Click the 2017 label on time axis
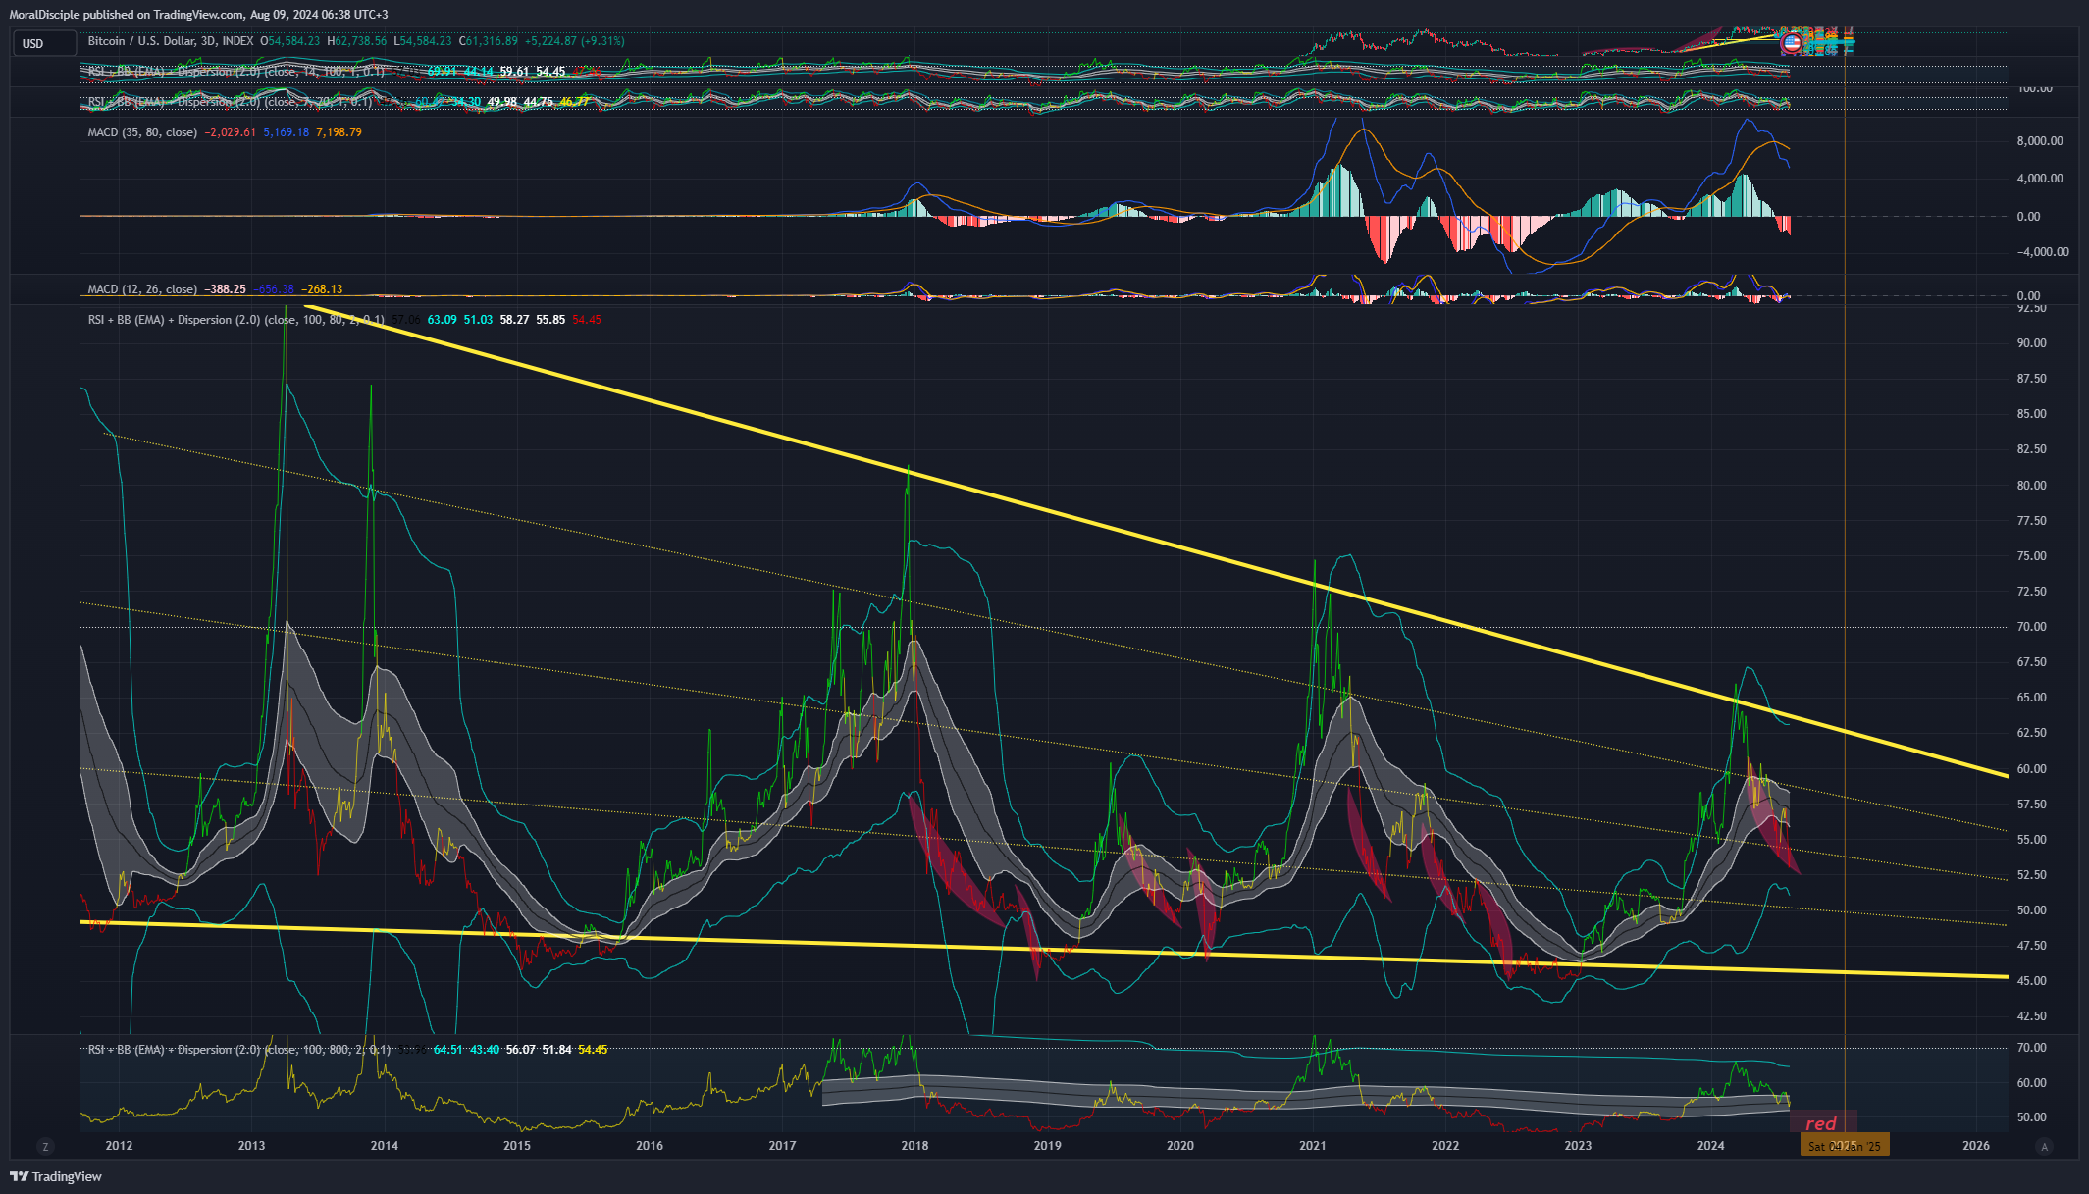The image size is (2089, 1194). coord(782,1146)
